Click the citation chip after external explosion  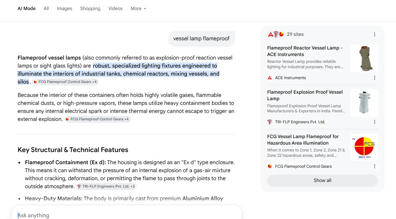point(98,119)
